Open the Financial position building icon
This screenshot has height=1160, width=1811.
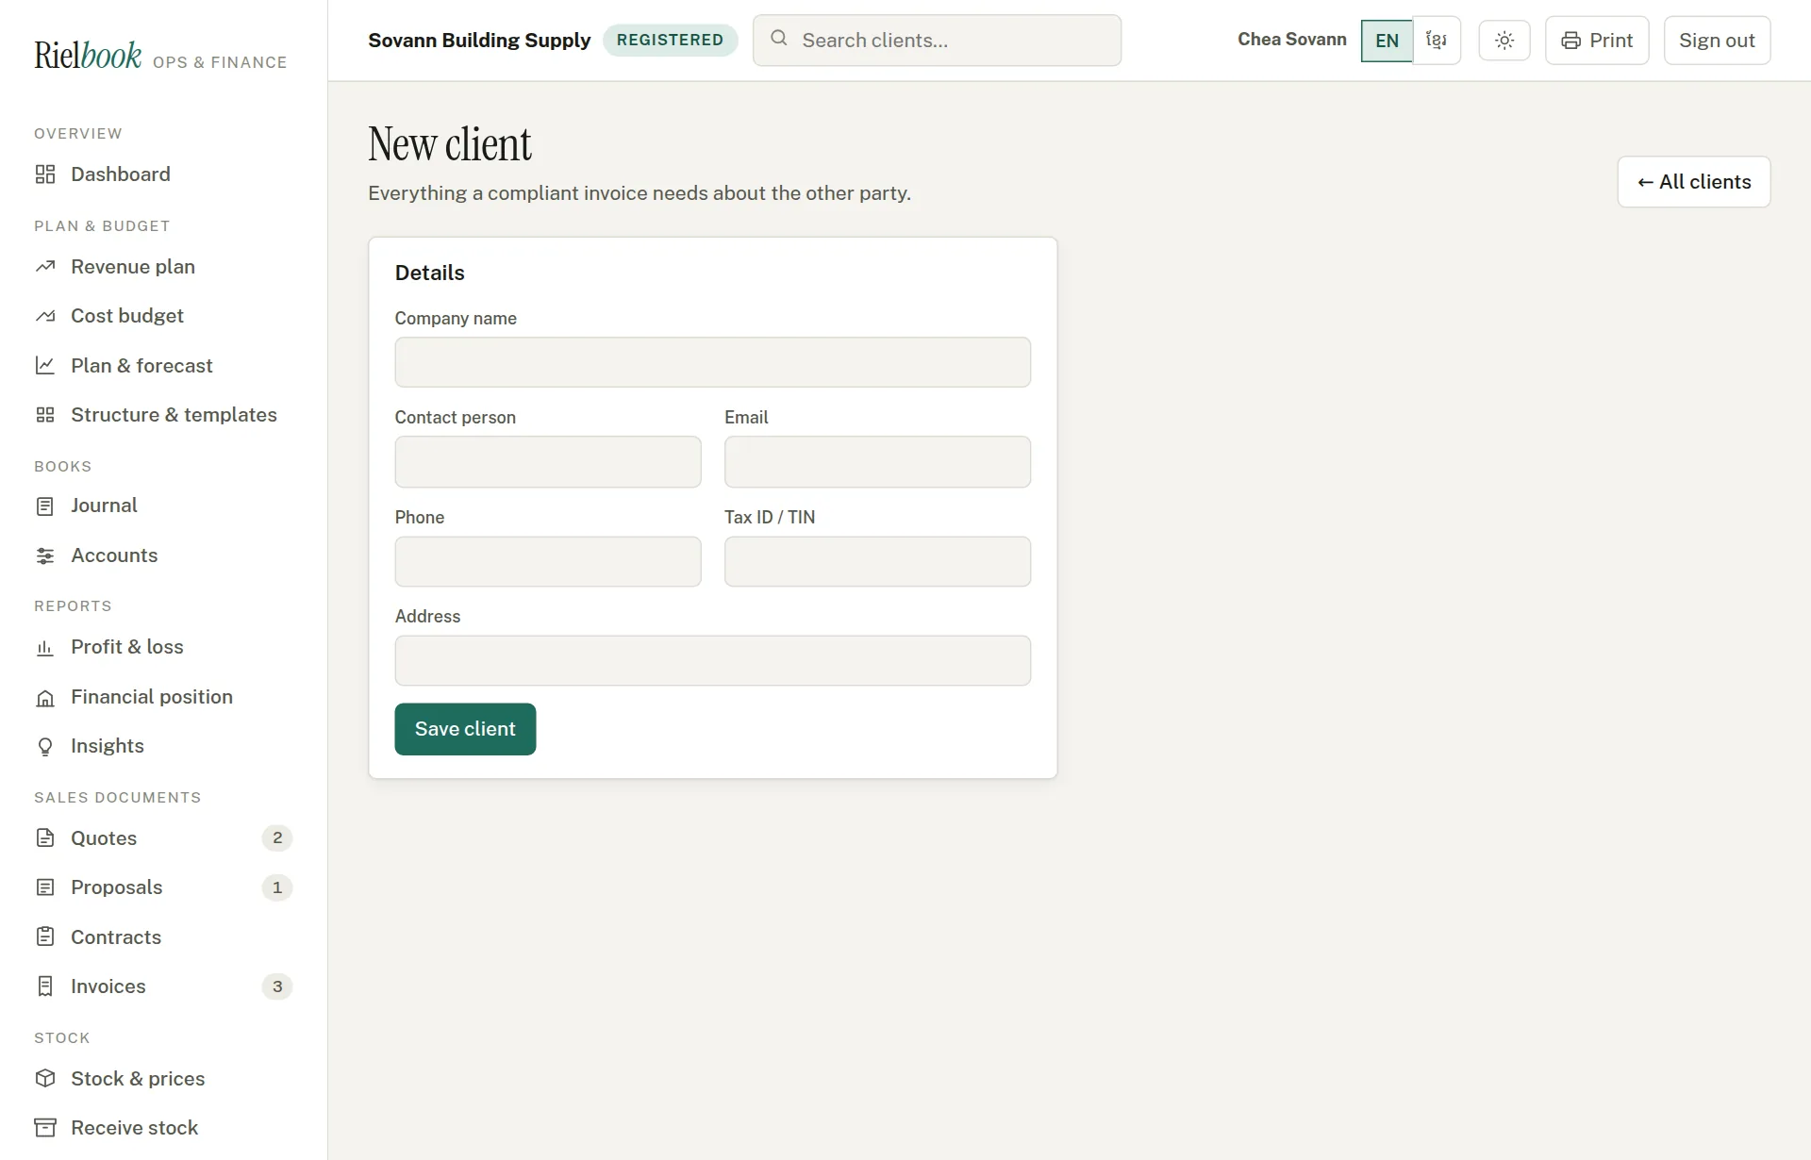pos(45,697)
